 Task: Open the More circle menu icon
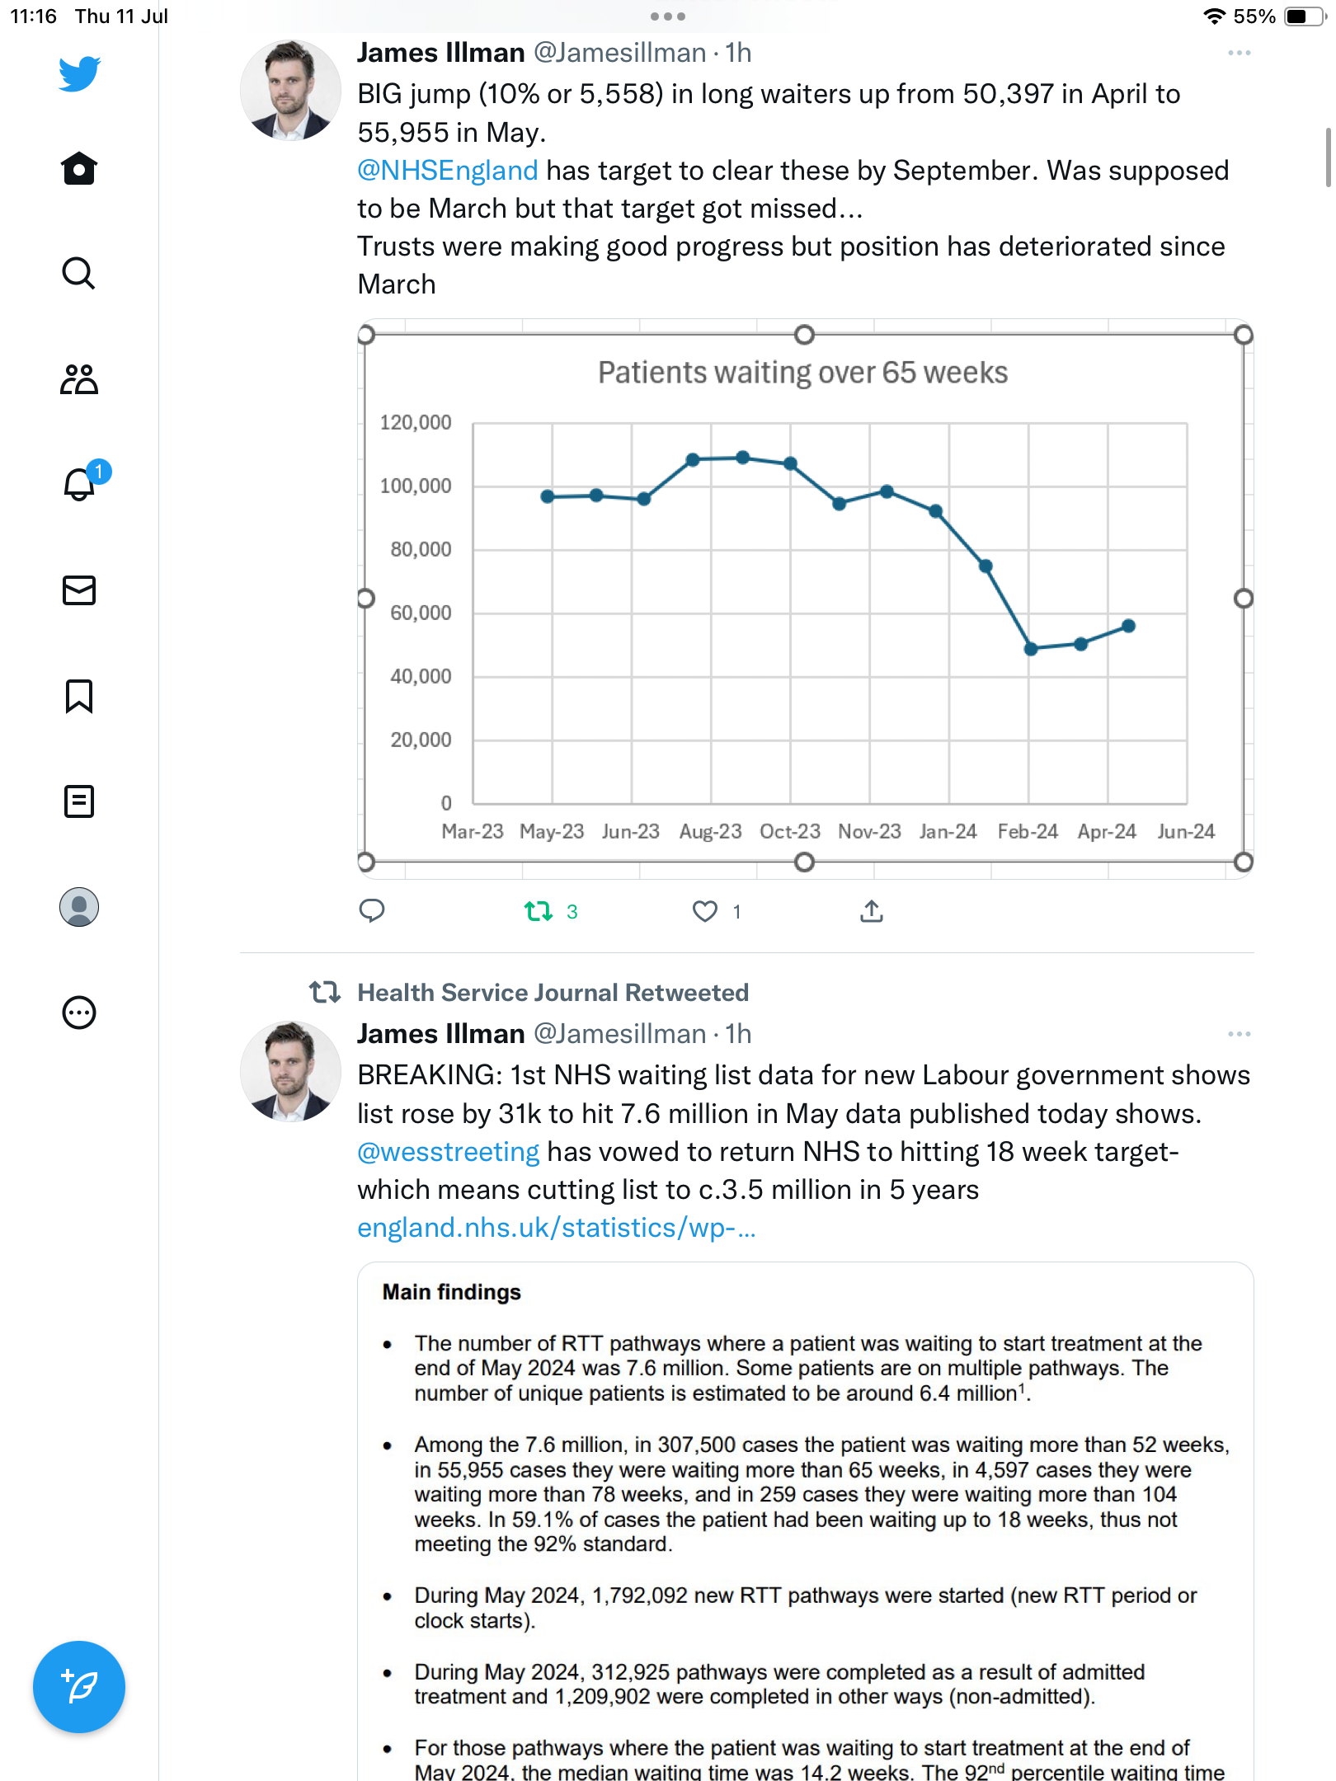click(79, 1013)
